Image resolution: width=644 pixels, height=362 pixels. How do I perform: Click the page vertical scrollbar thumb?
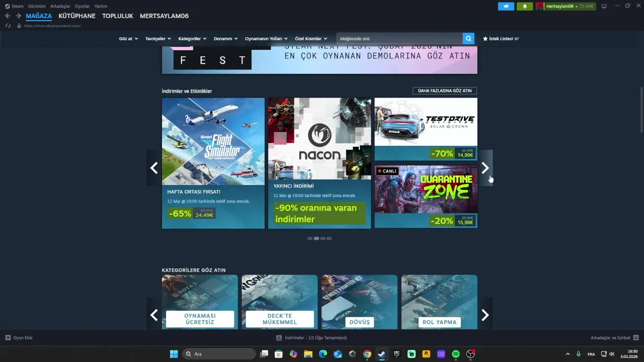tap(641, 110)
